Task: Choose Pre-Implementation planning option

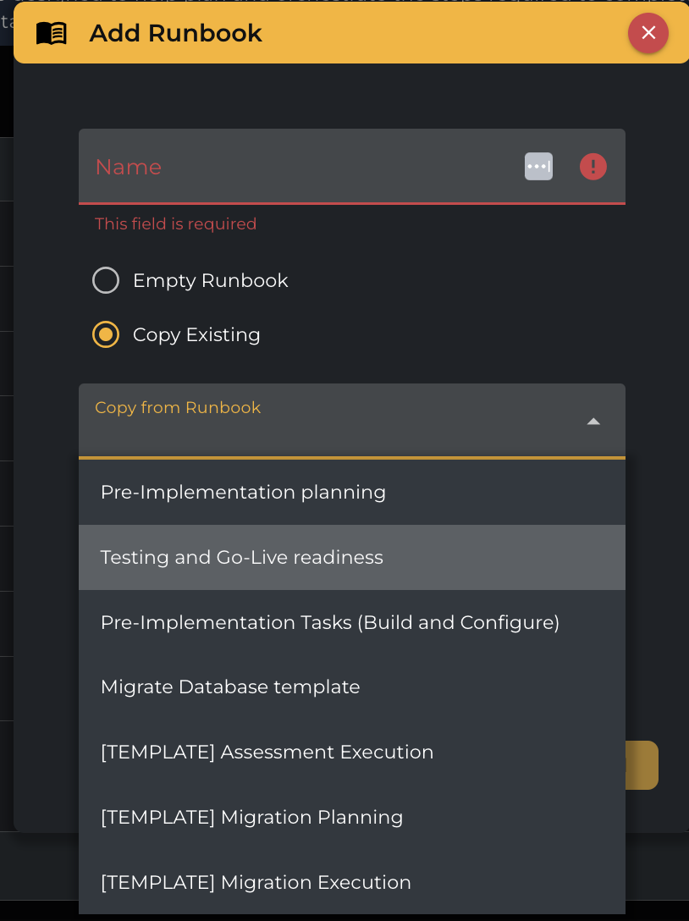Action: [243, 492]
